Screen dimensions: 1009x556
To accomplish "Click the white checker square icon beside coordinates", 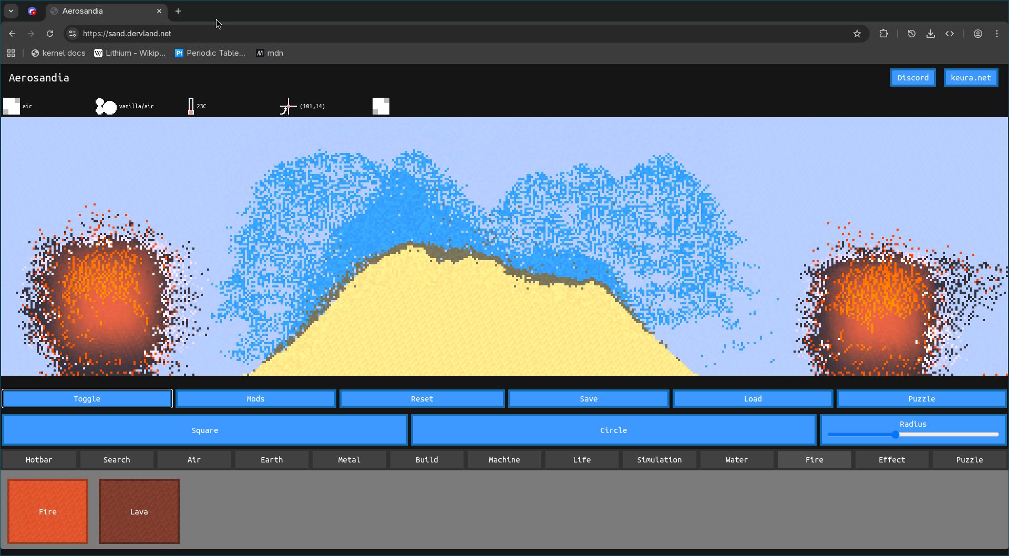I will tap(381, 106).
